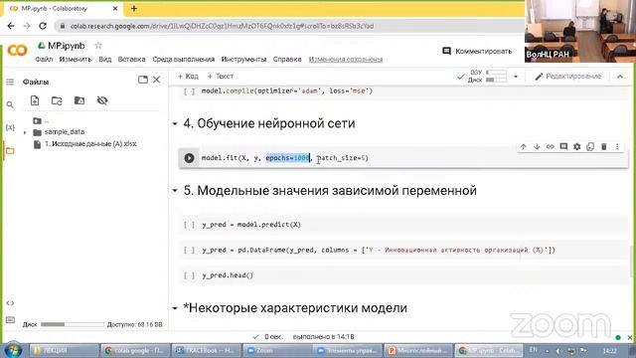
Task: Collapse section Некоторые характеристики модели
Action: tap(175, 308)
